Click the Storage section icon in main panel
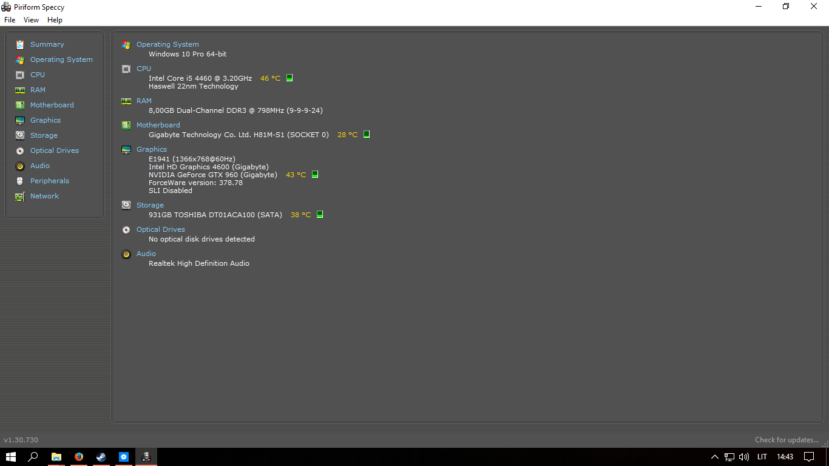Screen dimensions: 829x466 (x=126, y=205)
